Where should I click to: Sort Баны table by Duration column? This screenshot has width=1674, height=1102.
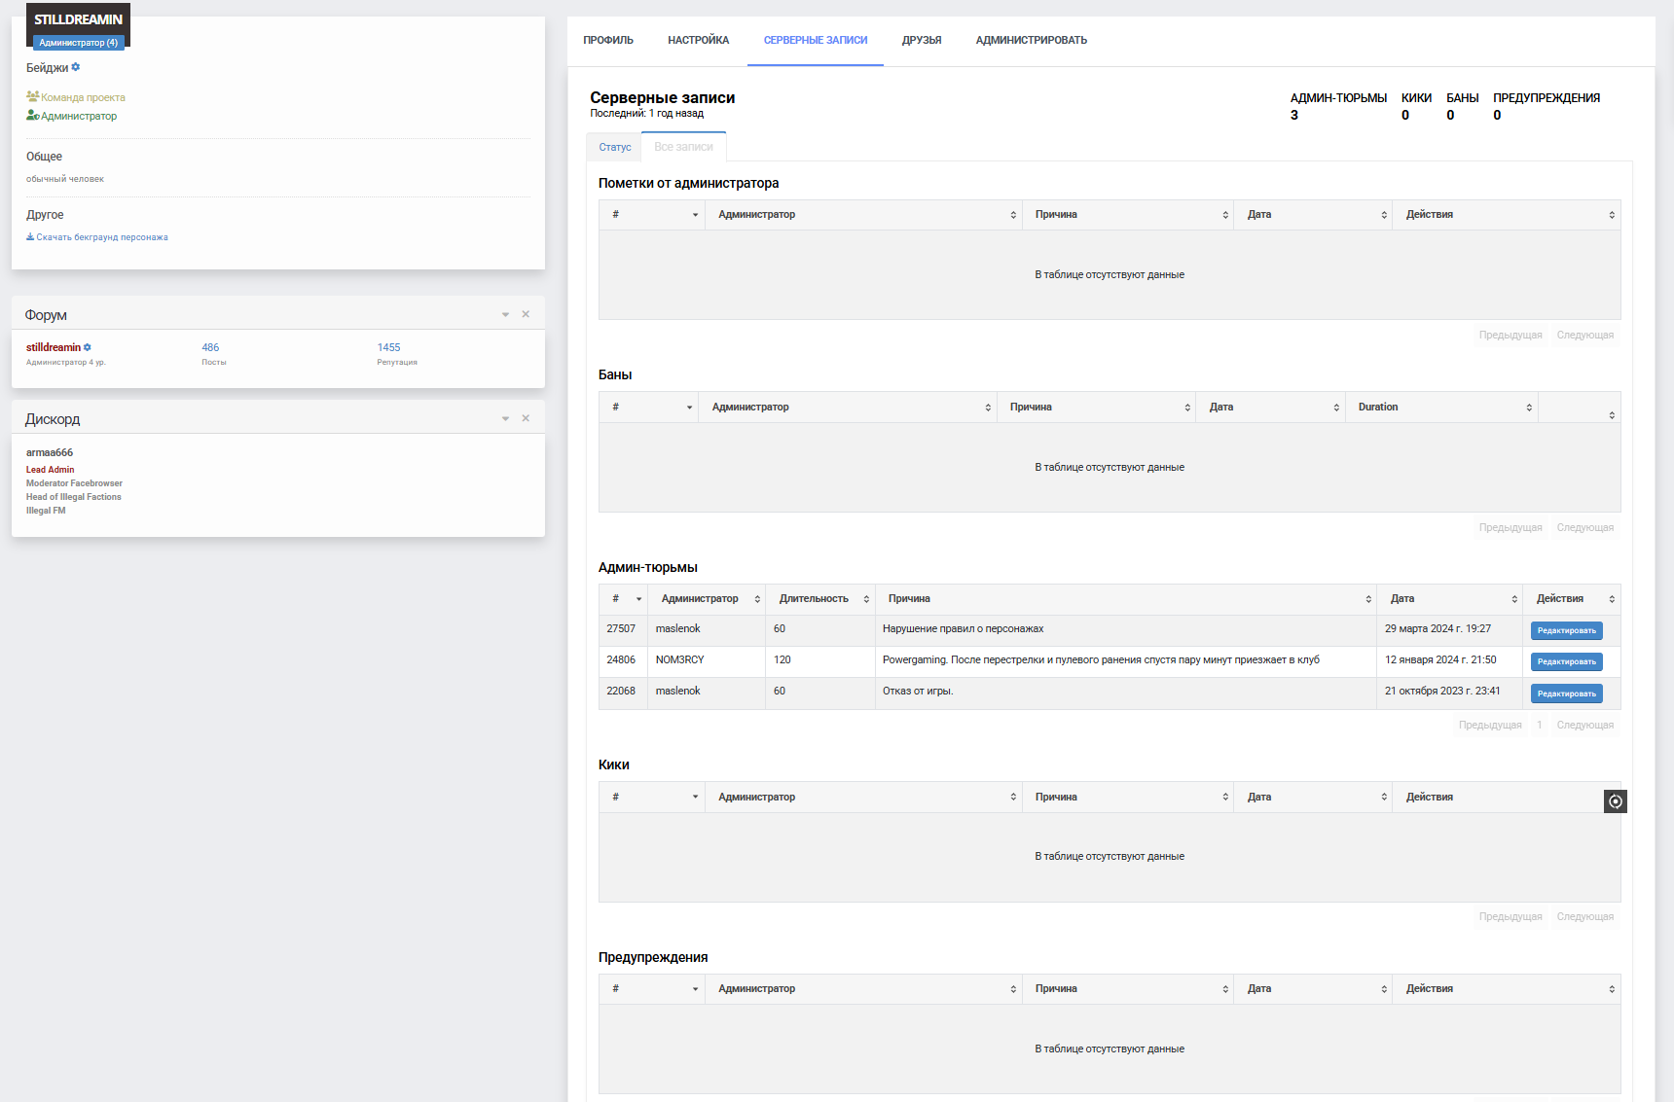click(x=1442, y=408)
